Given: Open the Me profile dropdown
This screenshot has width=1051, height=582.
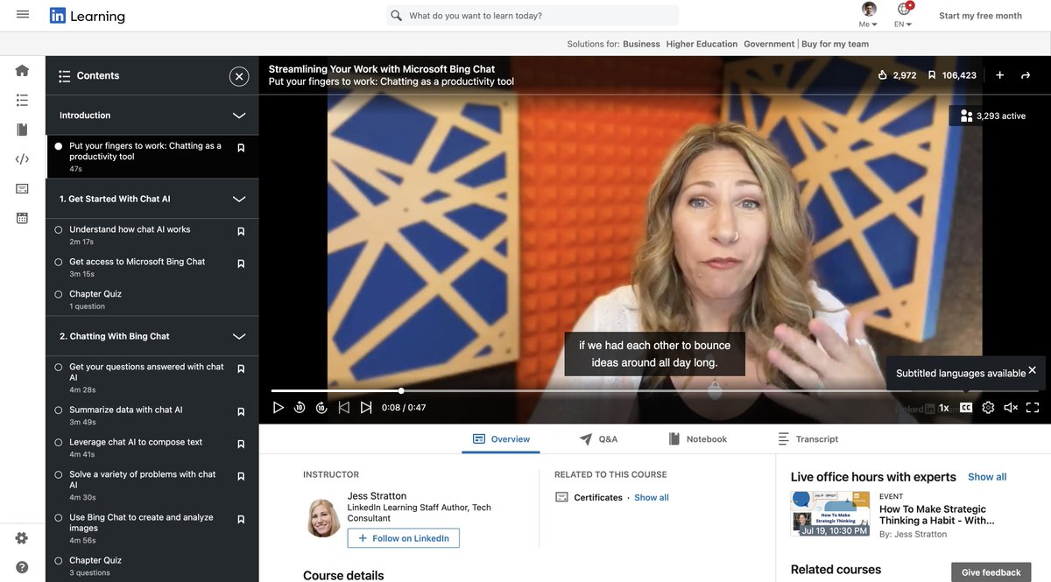Looking at the screenshot, I should pos(868,15).
